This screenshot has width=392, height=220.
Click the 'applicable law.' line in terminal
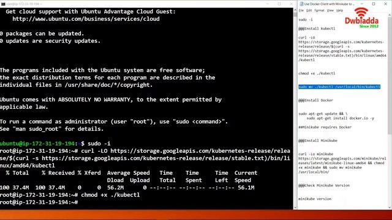click(24, 107)
